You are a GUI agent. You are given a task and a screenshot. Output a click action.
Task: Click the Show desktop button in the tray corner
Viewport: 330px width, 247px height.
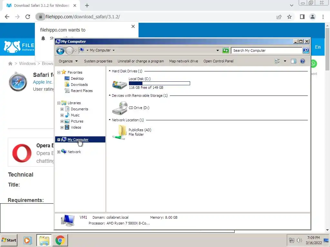tap(326, 240)
